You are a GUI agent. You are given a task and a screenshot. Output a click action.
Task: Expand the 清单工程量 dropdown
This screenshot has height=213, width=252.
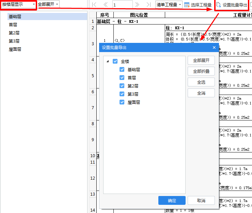point(169,4)
